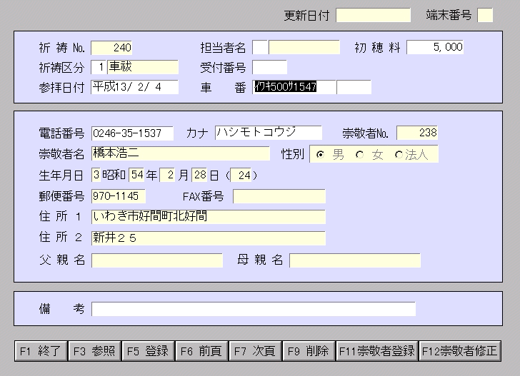The image size is (520, 376).
Task: Click the カナ field ハシモトコウジ
Action: pyautogui.click(x=269, y=133)
